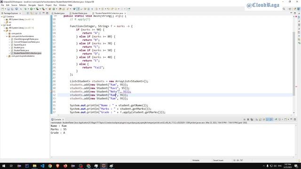Viewport: 301px width, 169px height.
Task: Collapse the CoreJava project node
Action: click(2, 16)
